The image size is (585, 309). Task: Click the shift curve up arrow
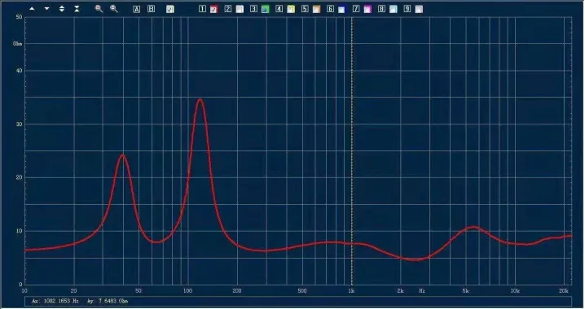(32, 9)
